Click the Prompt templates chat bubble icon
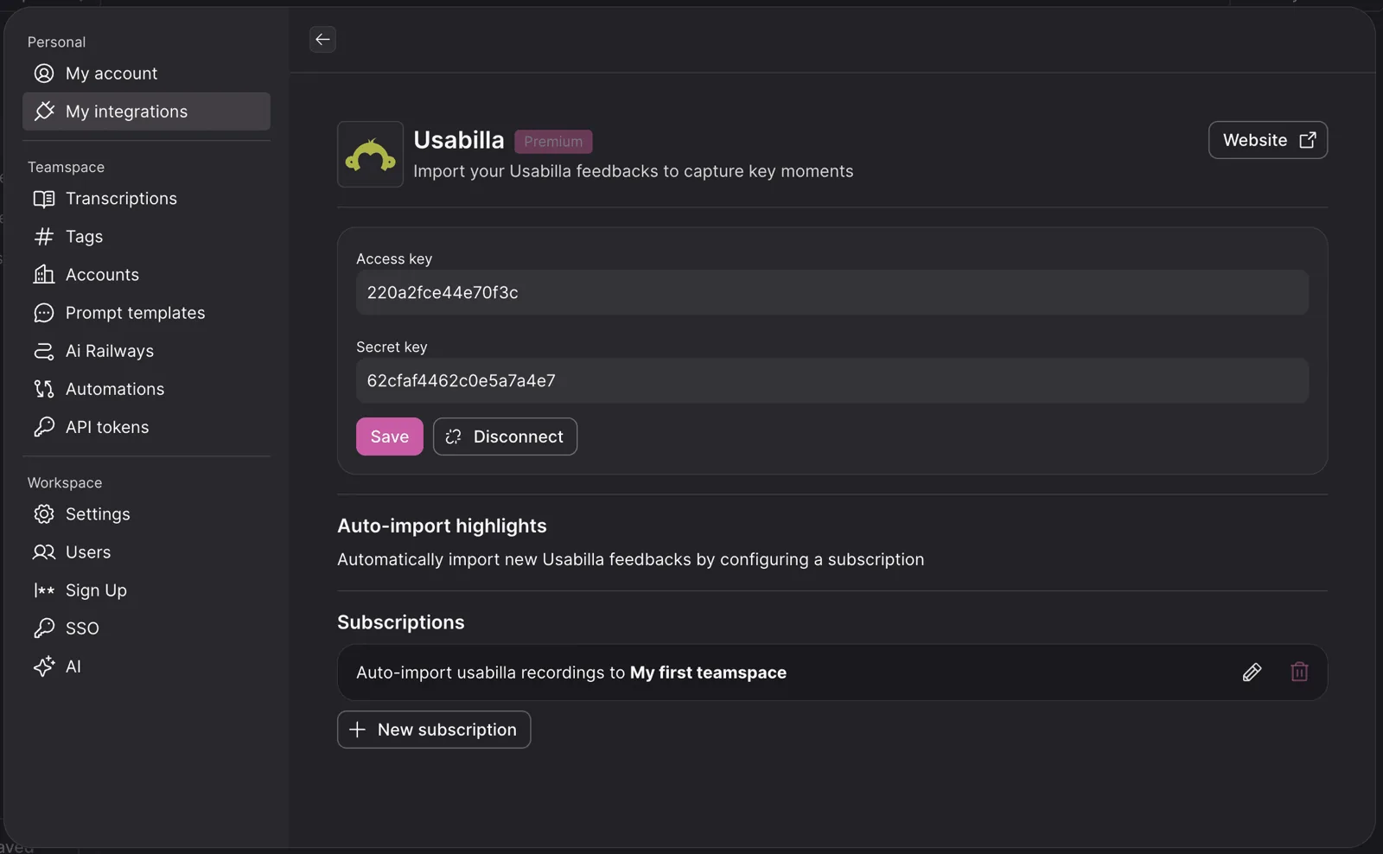This screenshot has width=1383, height=854. (x=44, y=313)
